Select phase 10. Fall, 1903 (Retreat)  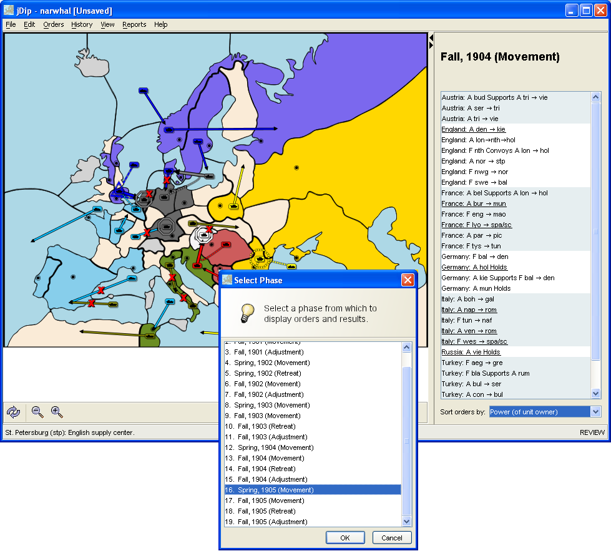tap(313, 426)
